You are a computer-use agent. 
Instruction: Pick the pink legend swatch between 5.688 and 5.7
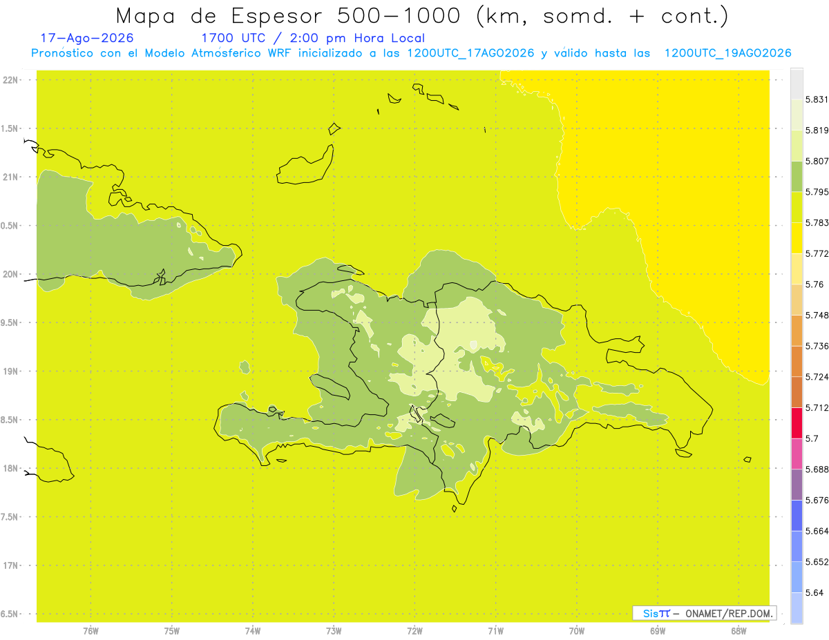pos(797,454)
